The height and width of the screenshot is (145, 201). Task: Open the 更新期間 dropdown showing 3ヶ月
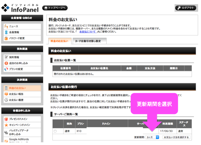(x=152, y=137)
